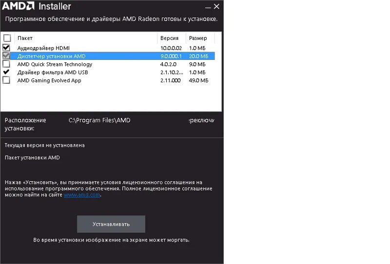Viewport: 390px width, 264px height.
Task: Click the Пакет установки AMD description
Action: click(32, 158)
